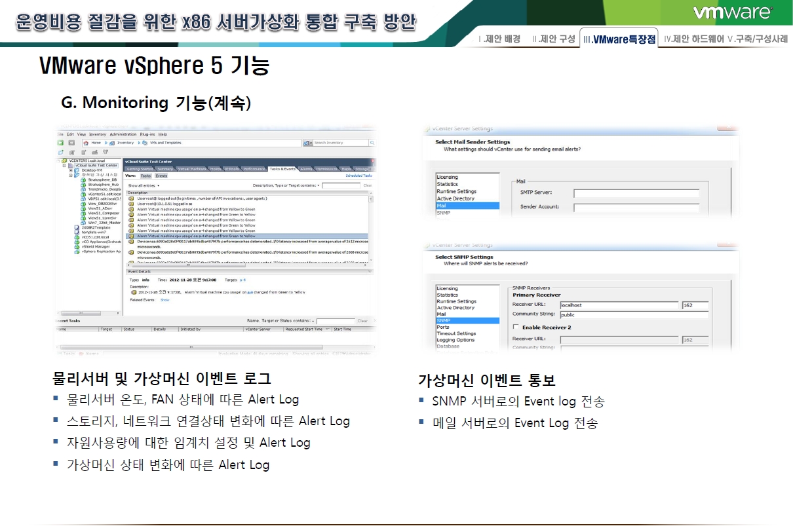Select the View51_Composer virtual machine
The height and width of the screenshot is (526, 793).
104,213
